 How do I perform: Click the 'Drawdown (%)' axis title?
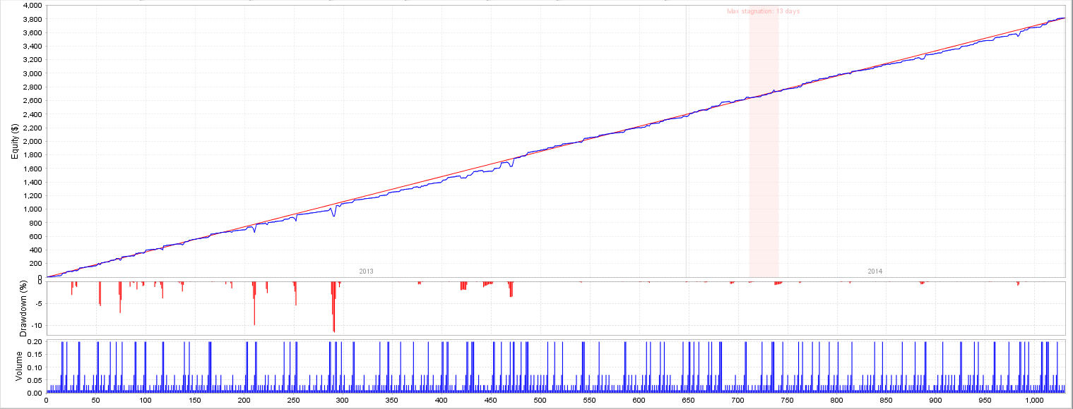(22, 309)
